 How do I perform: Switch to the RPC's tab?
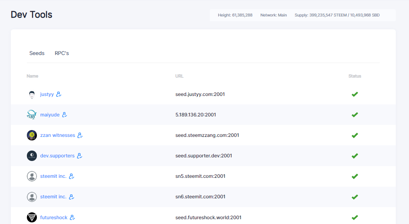point(62,53)
